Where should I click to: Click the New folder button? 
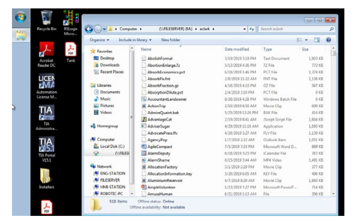pos(170,40)
